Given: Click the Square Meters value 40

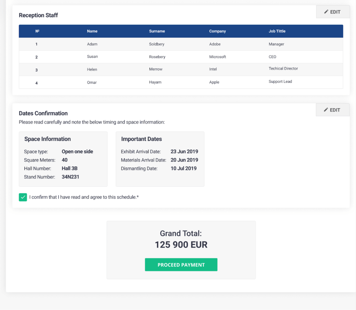Looking at the screenshot, I should (64, 160).
